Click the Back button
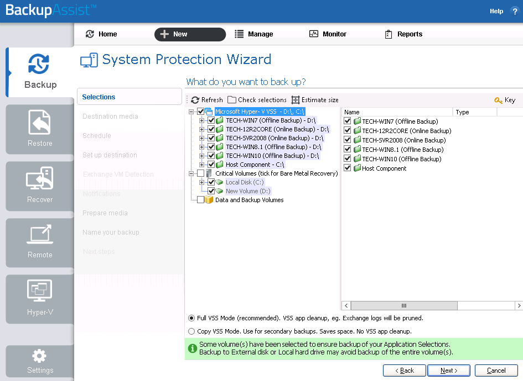The image size is (523, 381). click(x=404, y=371)
